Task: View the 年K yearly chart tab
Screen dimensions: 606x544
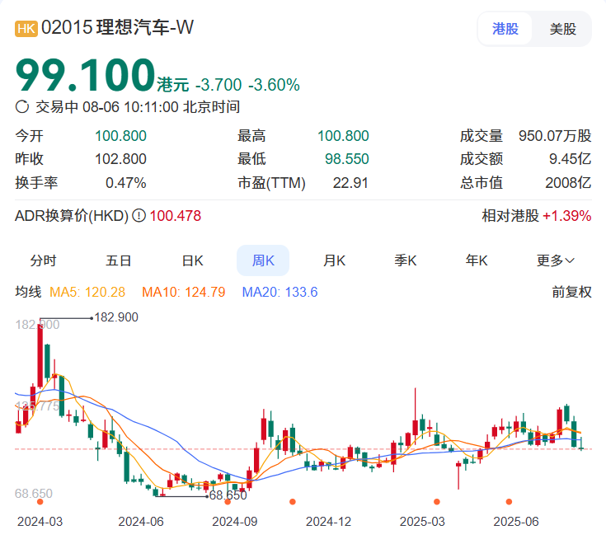Action: 477,260
